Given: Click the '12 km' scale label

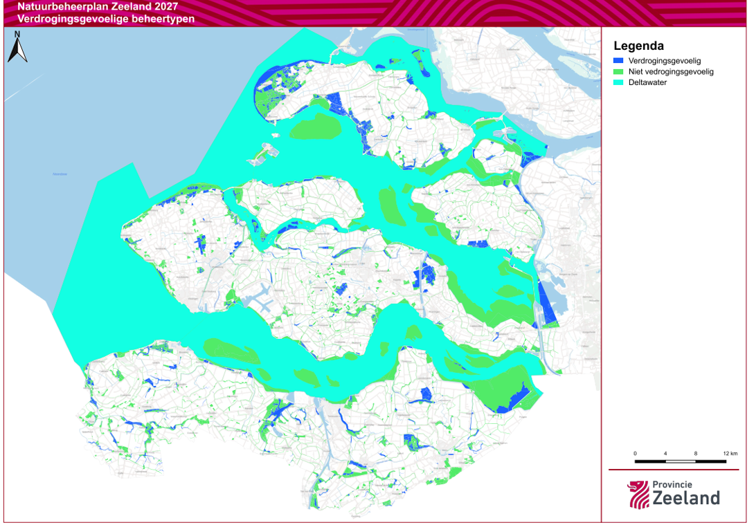Looking at the screenshot, I should (730, 453).
